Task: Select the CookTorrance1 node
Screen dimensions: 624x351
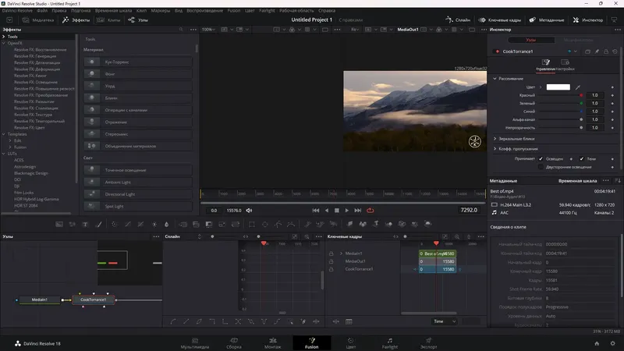Action: click(94, 300)
